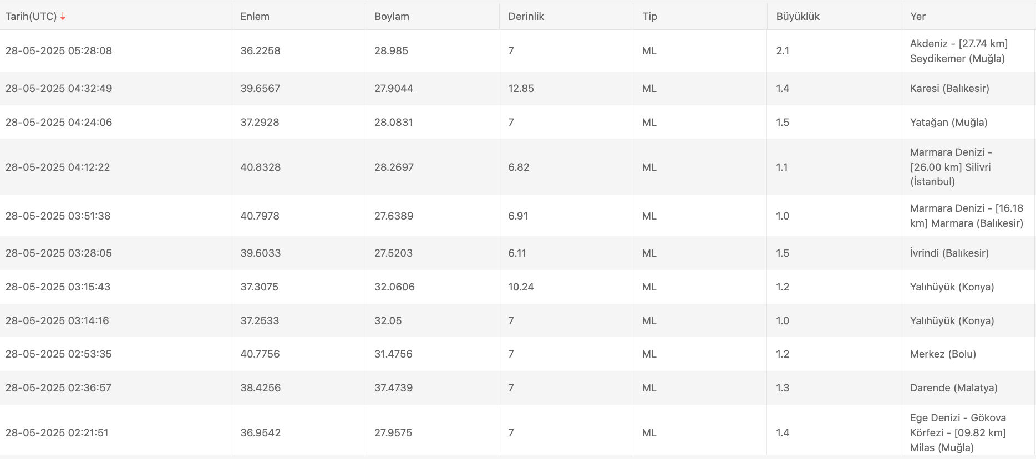The image size is (1036, 459).
Task: Select the 03:14:16 Yalıhüyük row timestamp
Action: tap(57, 321)
